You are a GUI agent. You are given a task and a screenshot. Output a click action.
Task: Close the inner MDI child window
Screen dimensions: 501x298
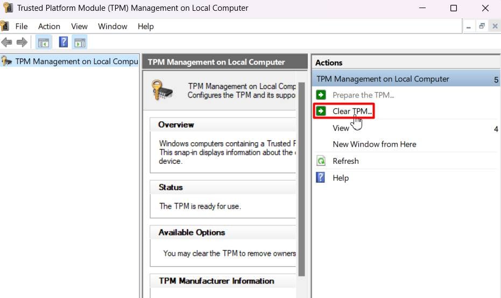click(x=495, y=26)
